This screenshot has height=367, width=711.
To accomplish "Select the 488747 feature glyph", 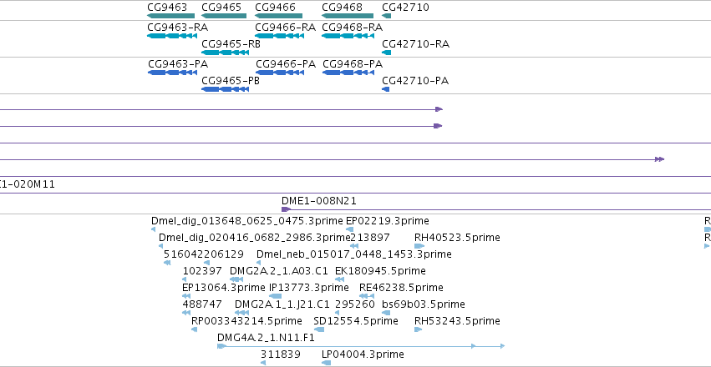I will pyautogui.click(x=186, y=313).
